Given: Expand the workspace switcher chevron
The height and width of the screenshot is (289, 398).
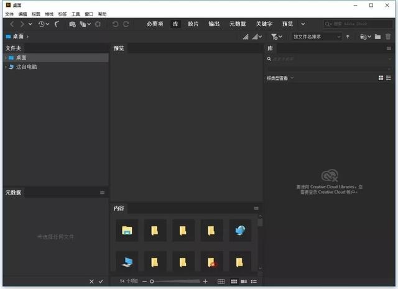Looking at the screenshot, I should (303, 24).
